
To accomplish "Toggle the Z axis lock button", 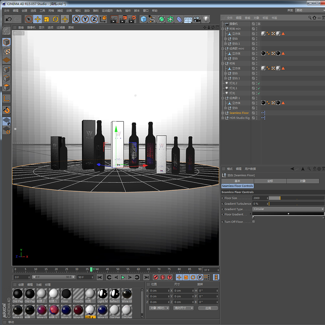I will click(94, 19).
